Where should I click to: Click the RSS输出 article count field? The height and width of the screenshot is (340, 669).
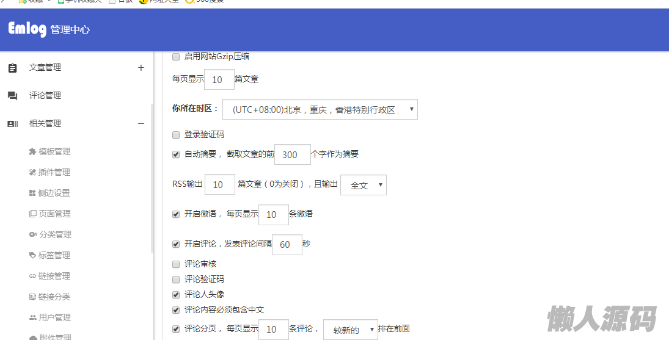click(x=220, y=184)
